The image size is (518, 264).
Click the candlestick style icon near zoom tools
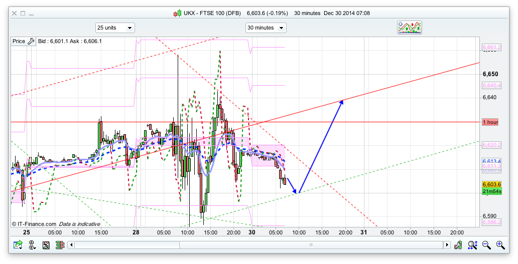pyautogui.click(x=458, y=245)
